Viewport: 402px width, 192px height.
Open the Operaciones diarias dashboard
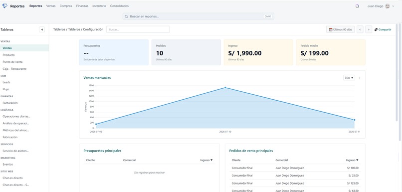tap(16, 116)
